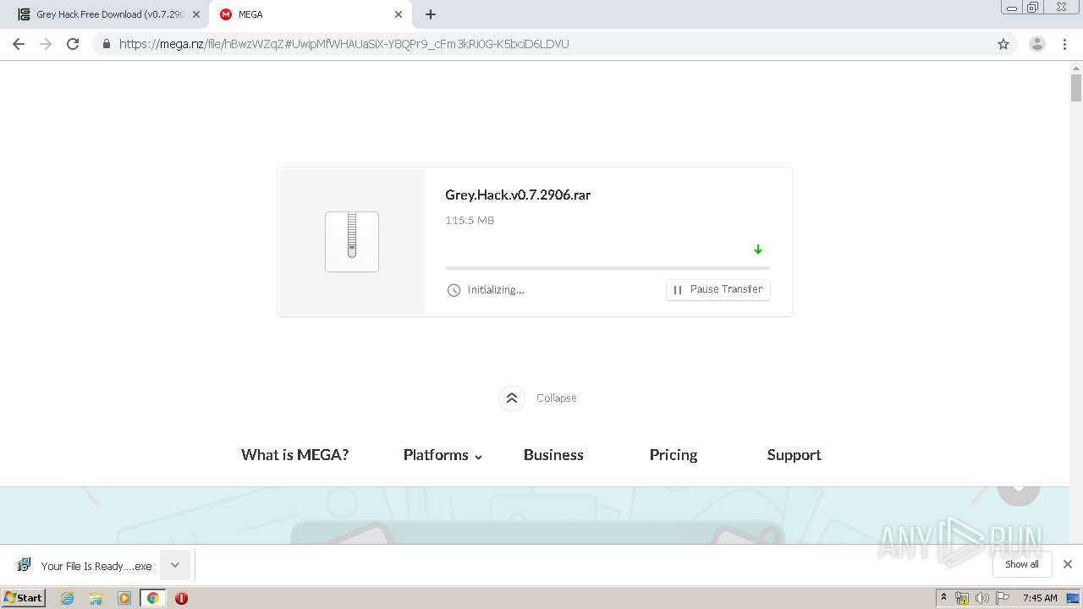Open a new browser tab

pos(431,14)
